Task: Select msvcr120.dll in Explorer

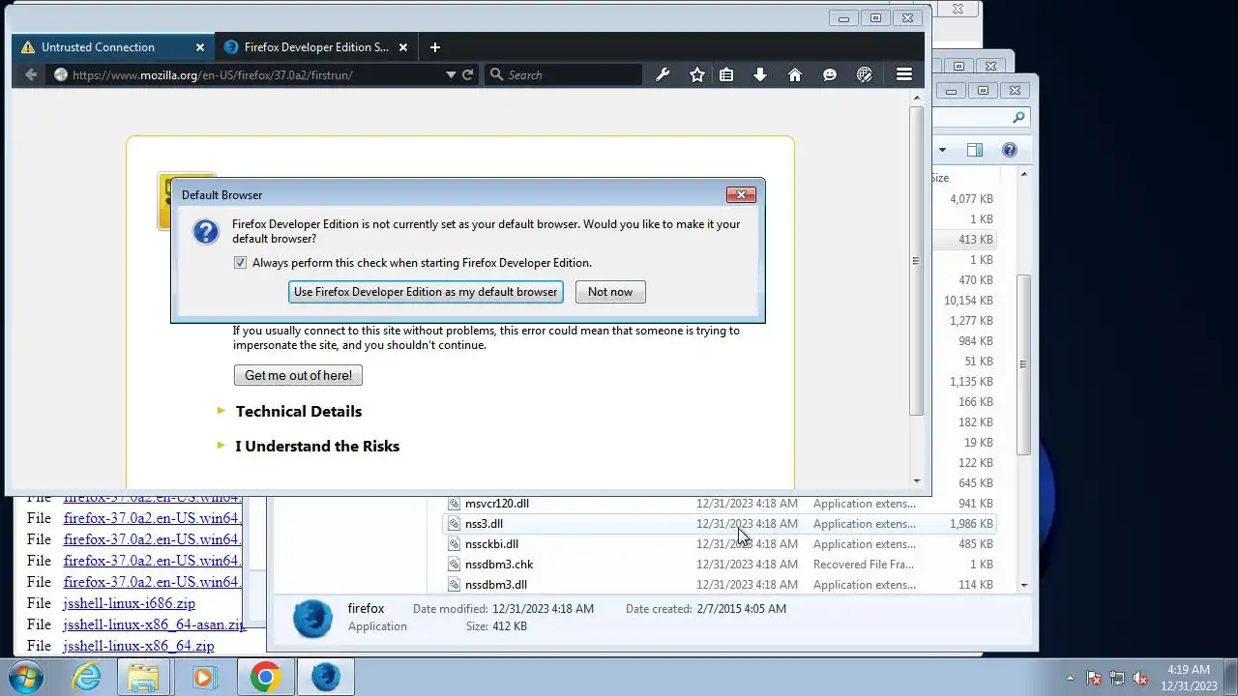Action: point(720,504)
